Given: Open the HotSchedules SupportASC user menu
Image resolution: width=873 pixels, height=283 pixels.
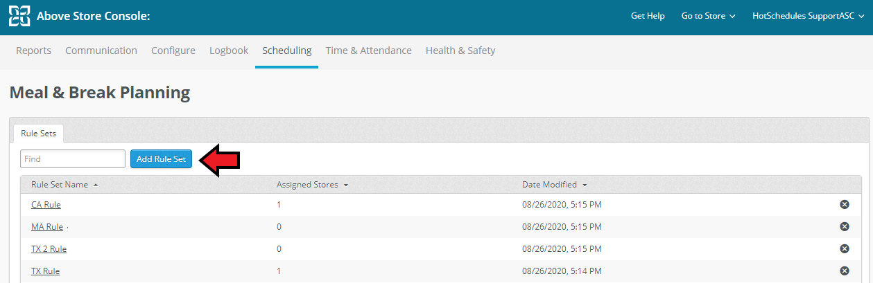Looking at the screenshot, I should point(808,16).
